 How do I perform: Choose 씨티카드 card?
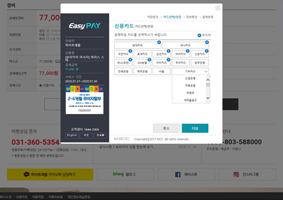[x=161, y=63]
